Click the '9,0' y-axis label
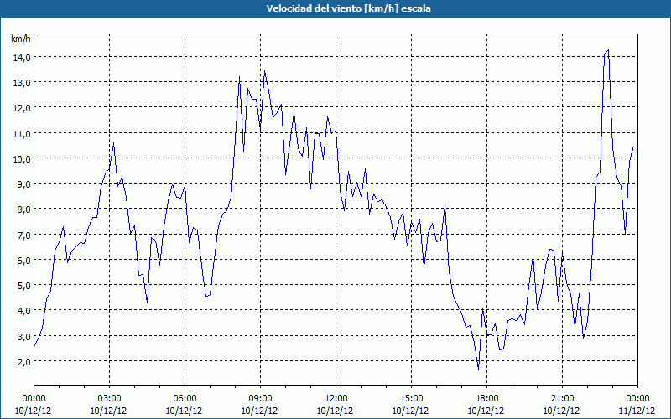Screen dimensions: 671x419 24,184
